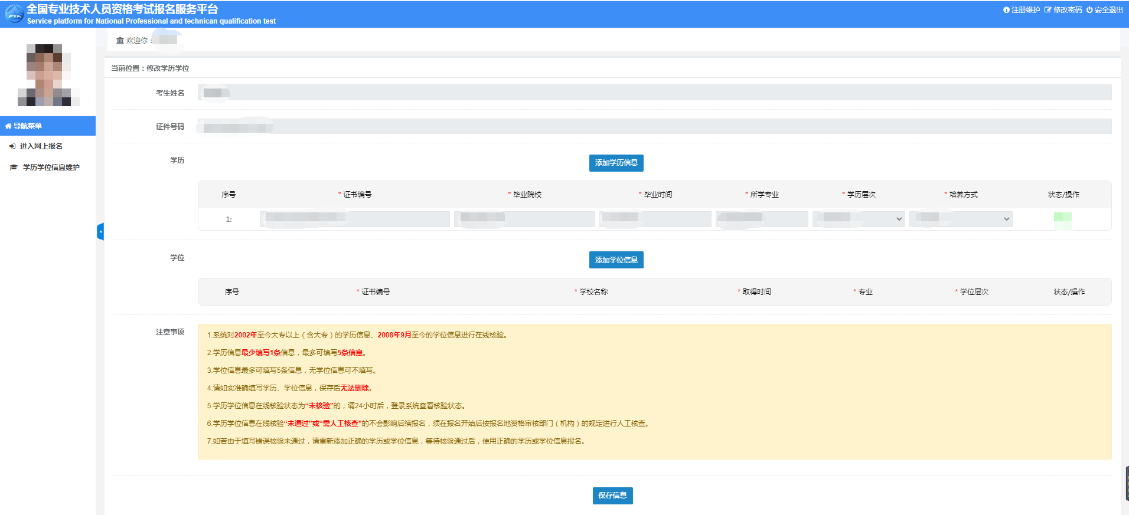This screenshot has height=515, width=1129.
Task: Click the 毕业院校 input field in row 1
Action: pos(524,219)
